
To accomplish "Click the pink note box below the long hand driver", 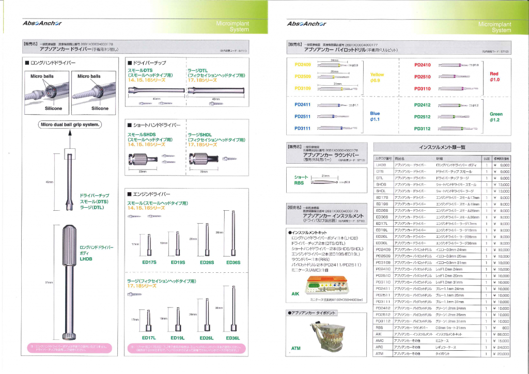I will click(70, 348).
